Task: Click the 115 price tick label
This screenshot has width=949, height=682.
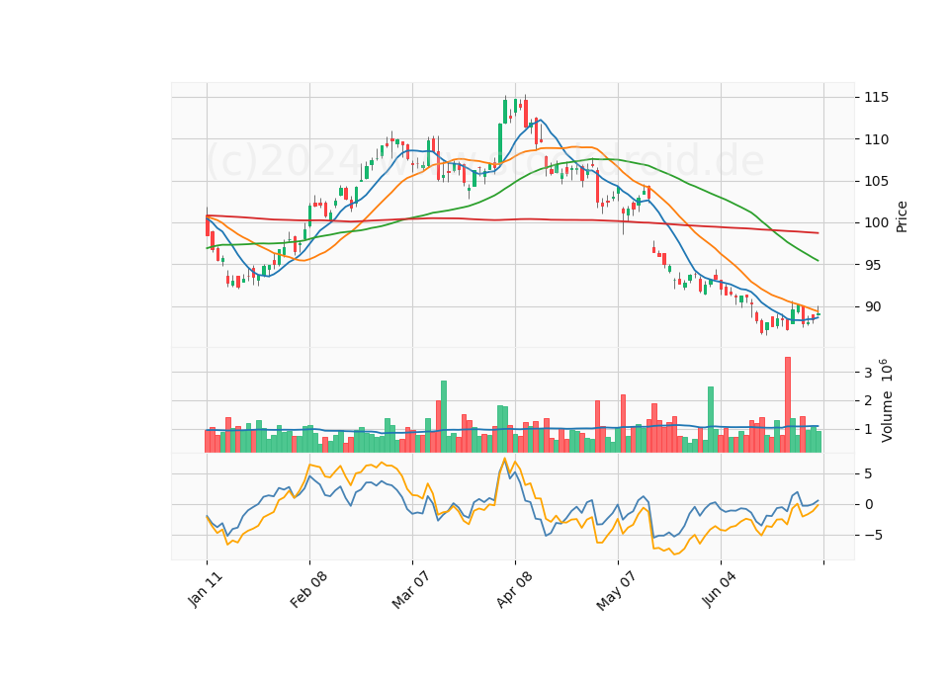Action: [877, 98]
